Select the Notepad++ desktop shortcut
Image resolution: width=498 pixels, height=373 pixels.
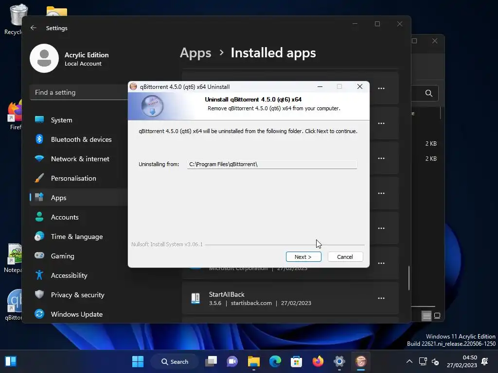coord(13,257)
